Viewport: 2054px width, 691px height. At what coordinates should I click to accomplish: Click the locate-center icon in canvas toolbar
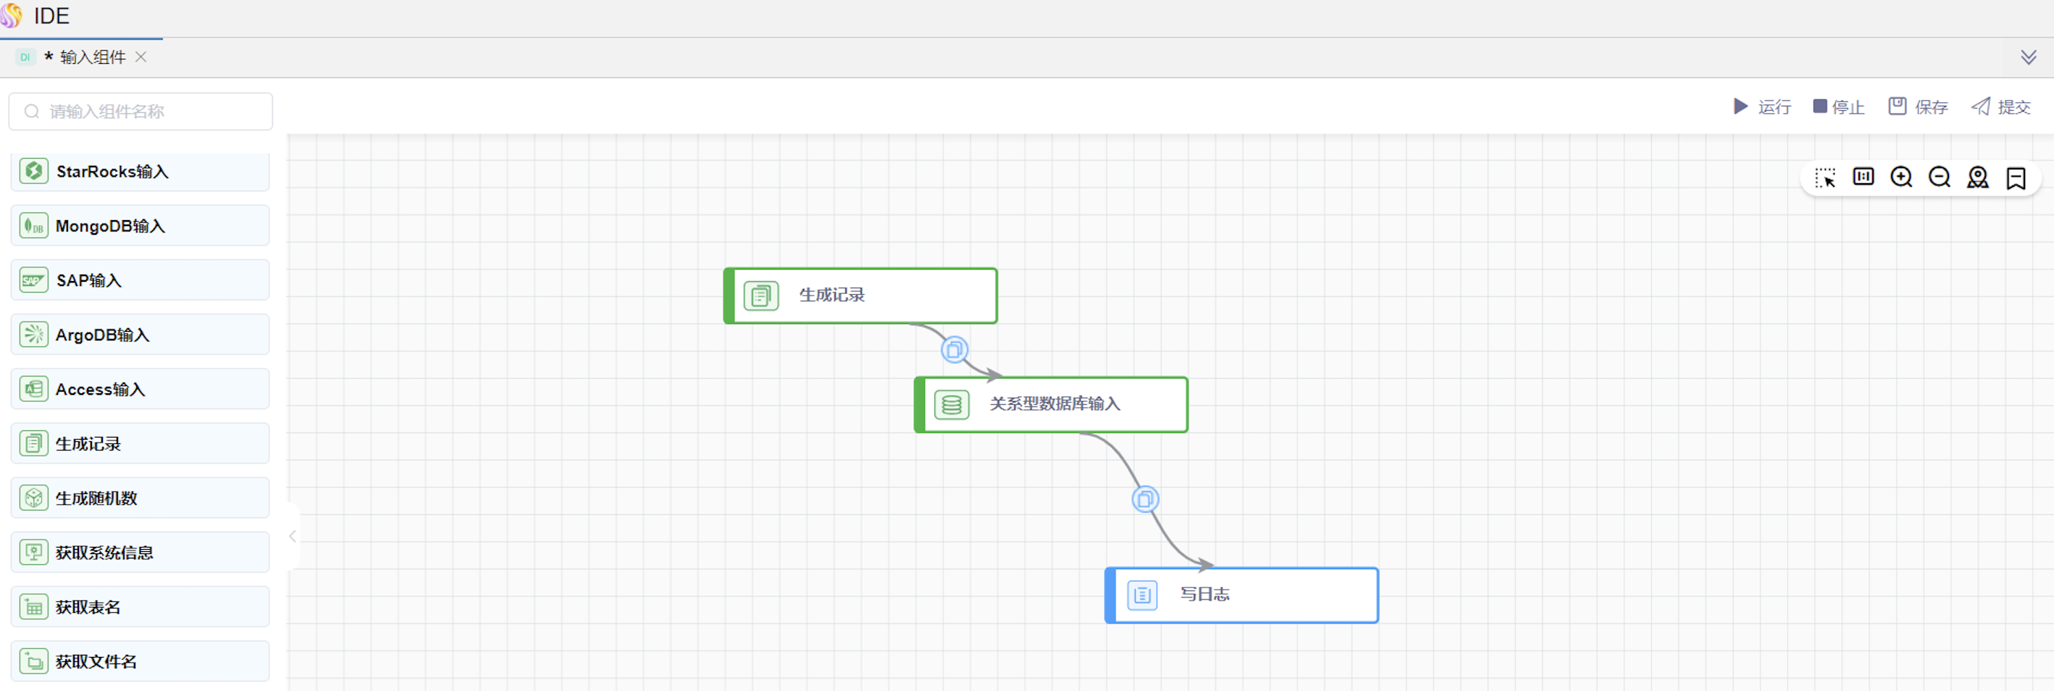(1977, 177)
